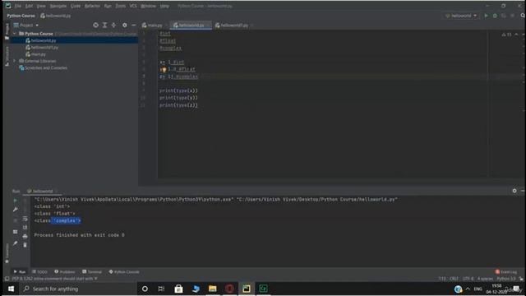
Task: Open Project panel settings gear
Action: tap(124, 25)
